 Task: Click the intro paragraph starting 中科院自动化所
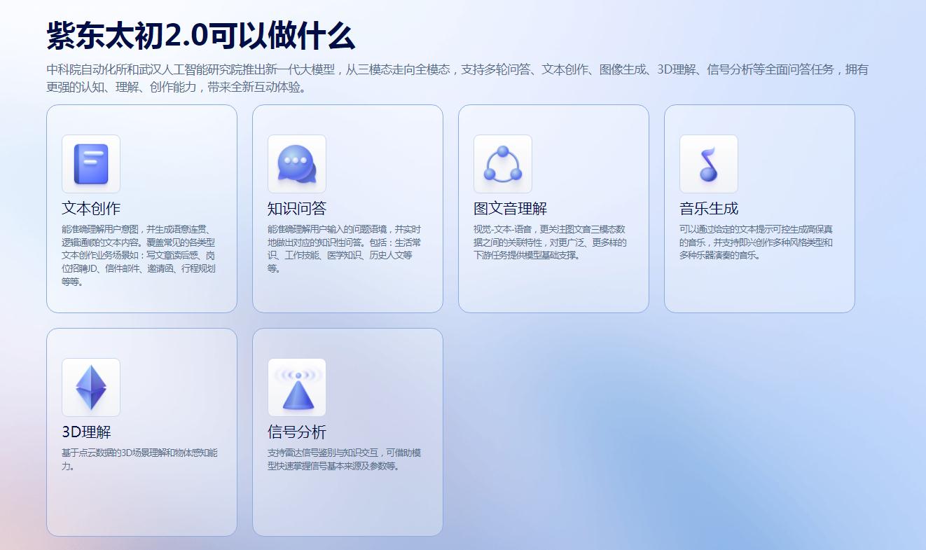pos(457,78)
